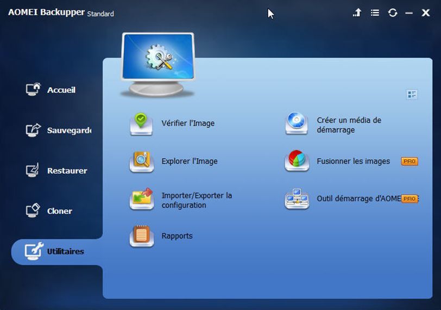Open Importer/Exporter la configuration label
The image size is (441, 310).
pos(197,200)
